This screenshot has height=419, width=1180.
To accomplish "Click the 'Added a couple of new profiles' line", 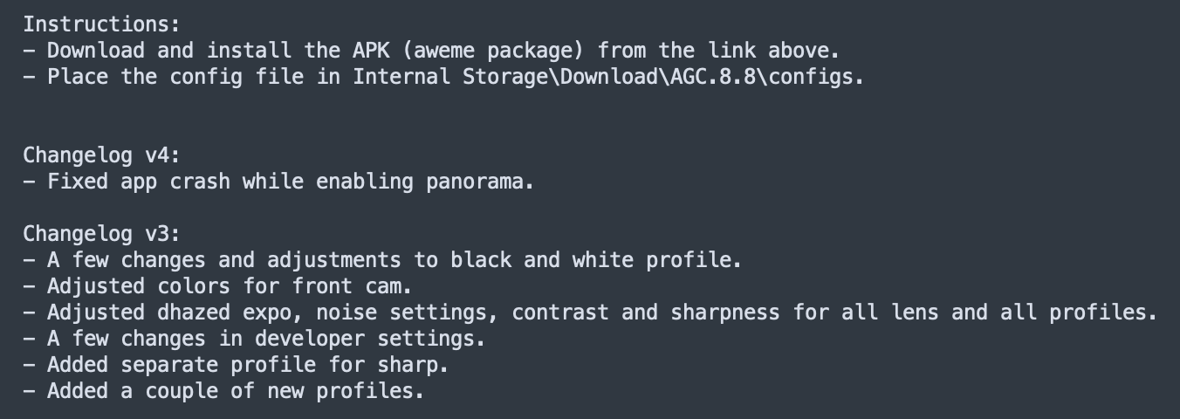I will click(223, 391).
